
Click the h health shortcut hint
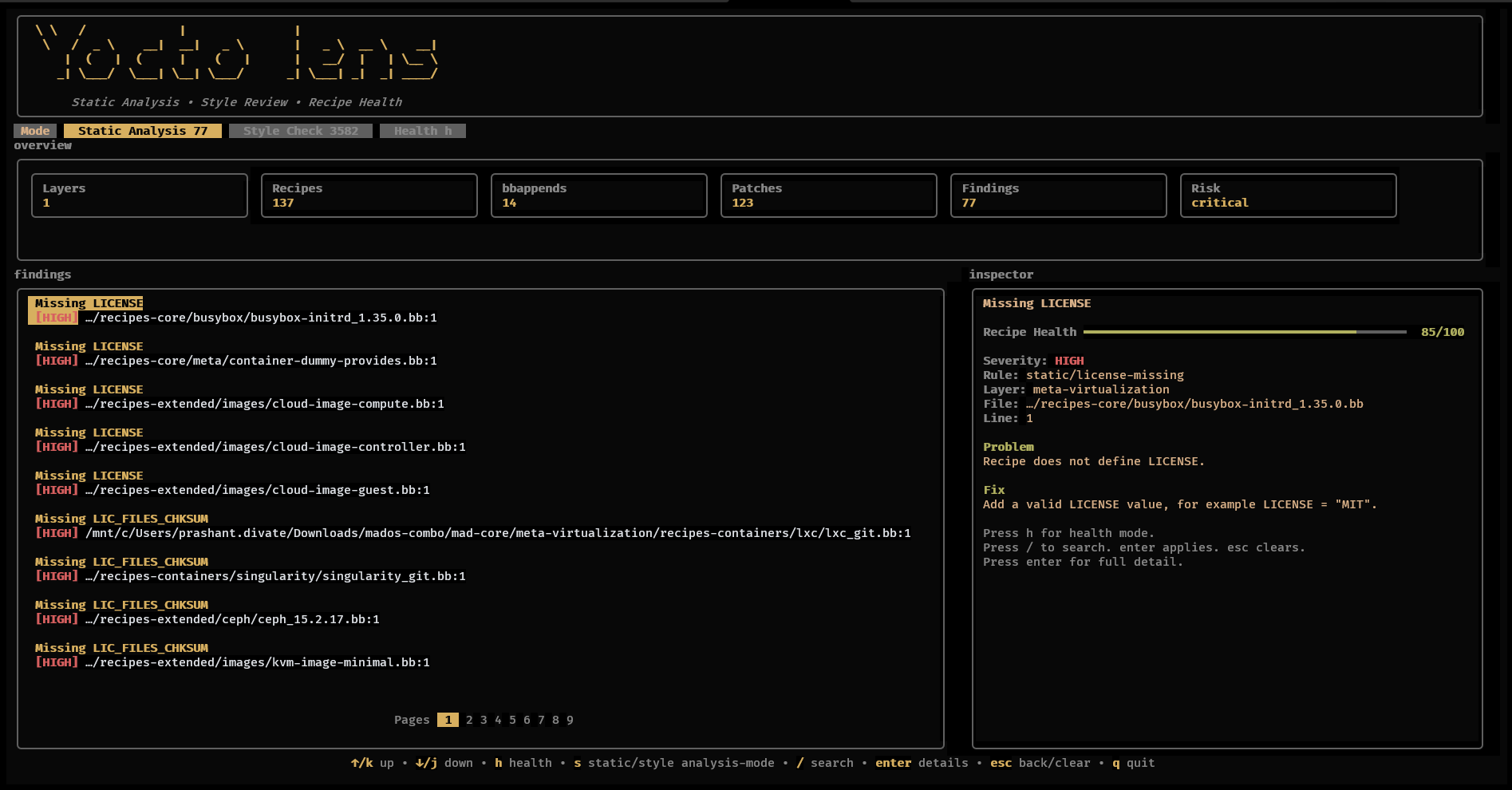coord(523,763)
